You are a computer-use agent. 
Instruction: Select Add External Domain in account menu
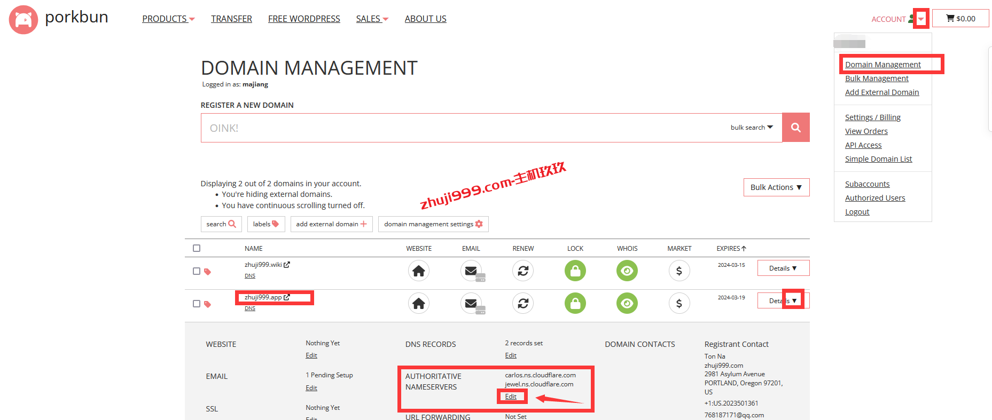coord(882,92)
